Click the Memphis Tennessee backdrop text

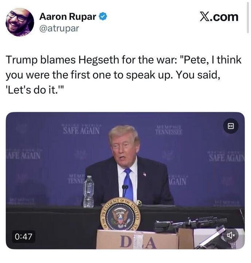[x=169, y=130]
